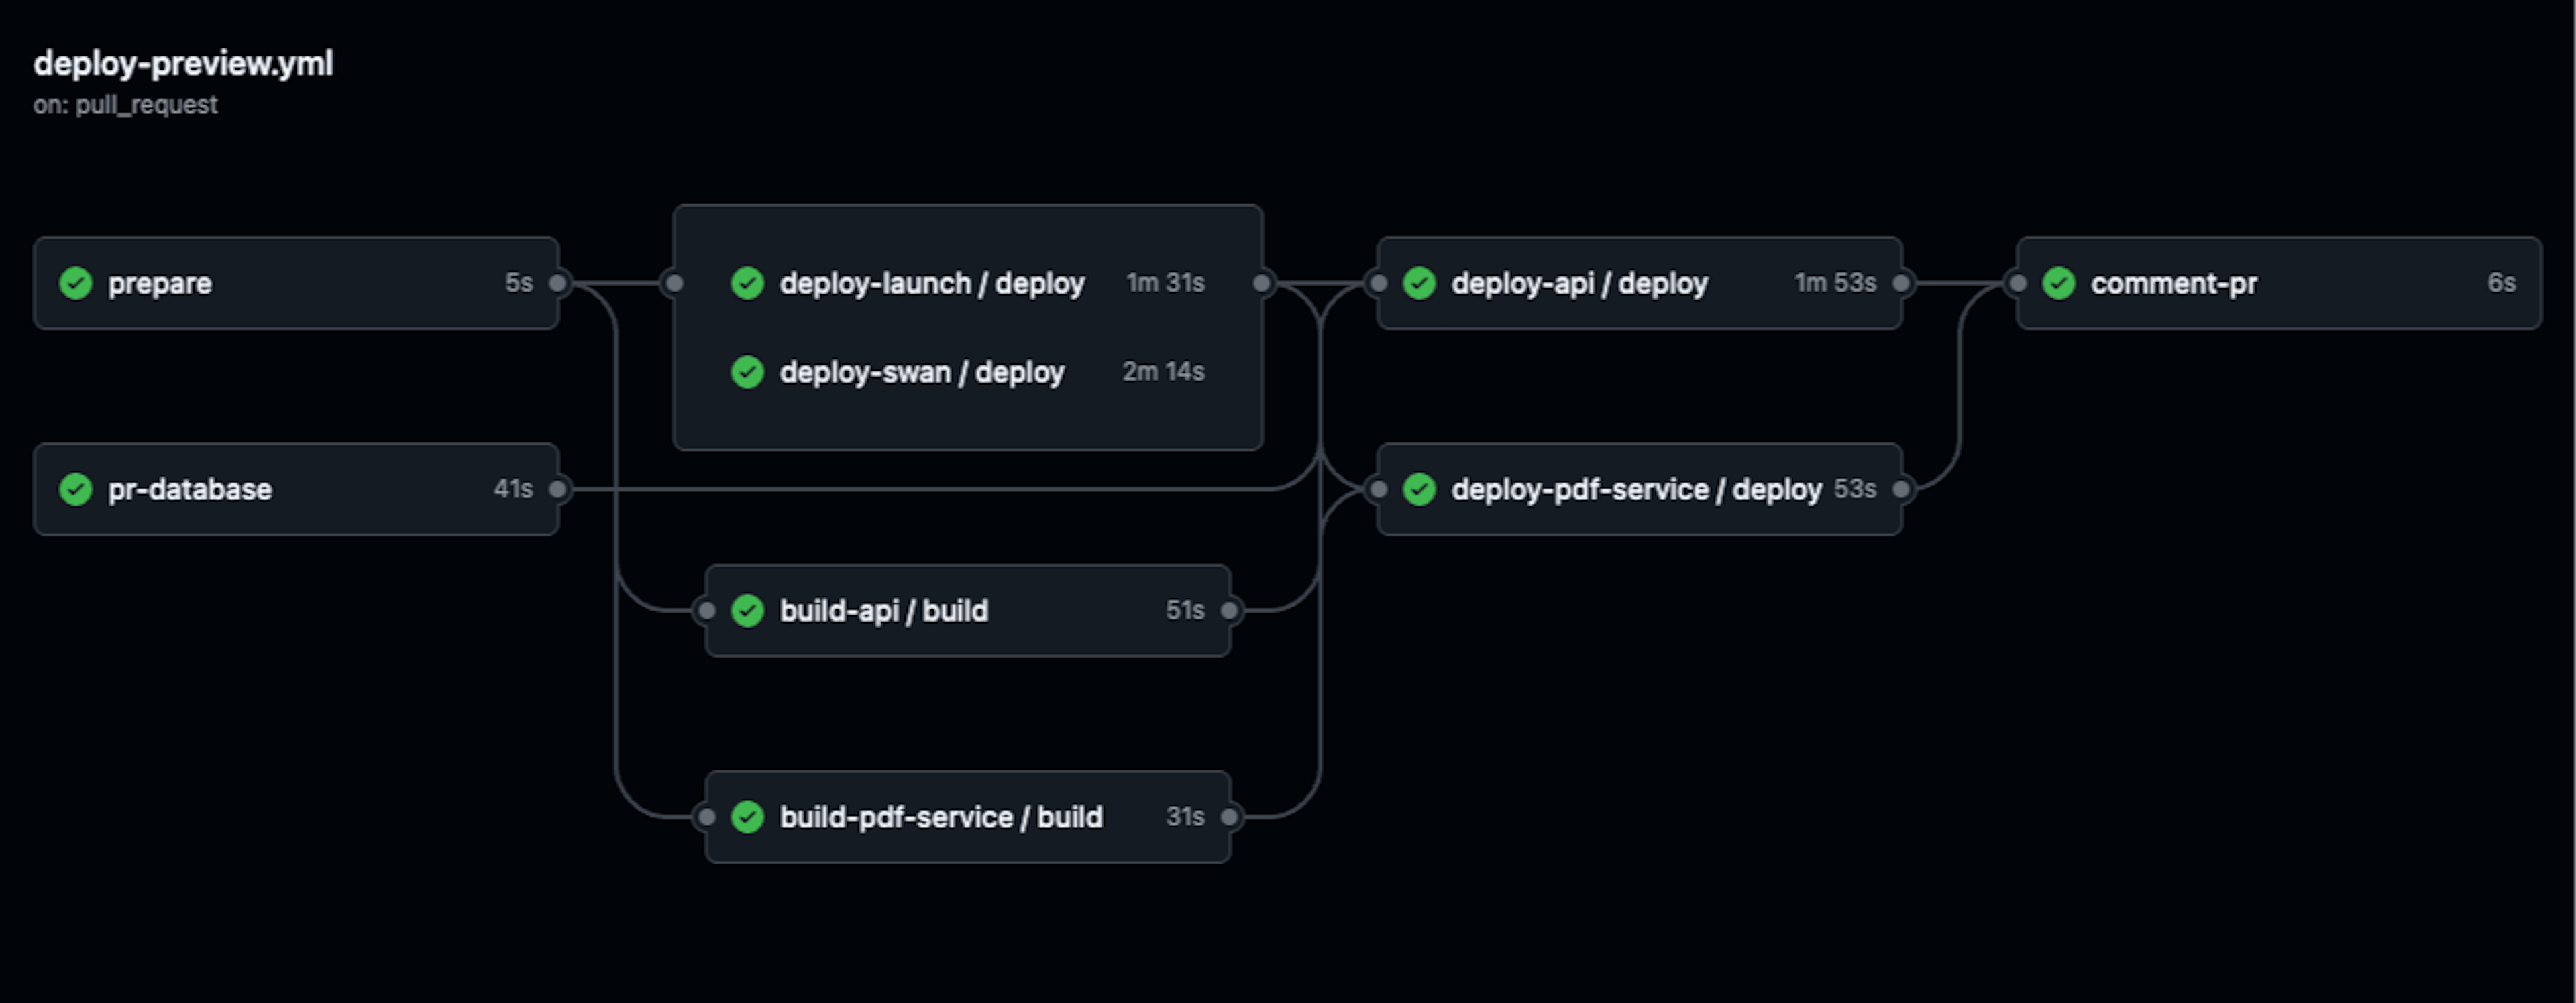Click the check icon beside deploy-launch / deploy

pos(748,284)
